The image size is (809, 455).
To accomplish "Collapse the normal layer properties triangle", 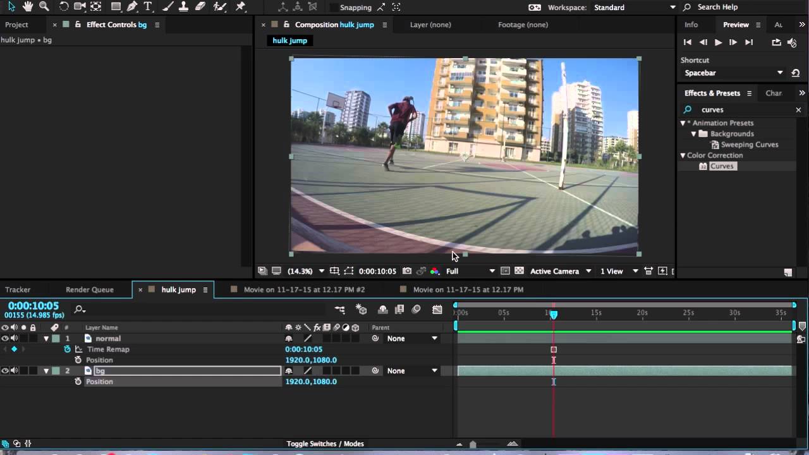I will [x=46, y=339].
